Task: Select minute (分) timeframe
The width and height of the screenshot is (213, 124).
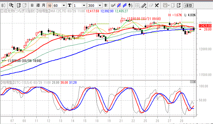Action: pos(50,6)
